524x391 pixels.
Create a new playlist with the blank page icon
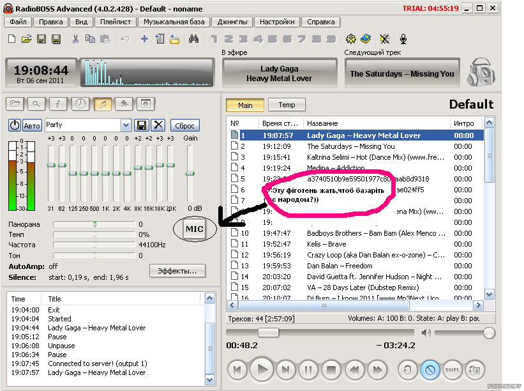pos(11,39)
